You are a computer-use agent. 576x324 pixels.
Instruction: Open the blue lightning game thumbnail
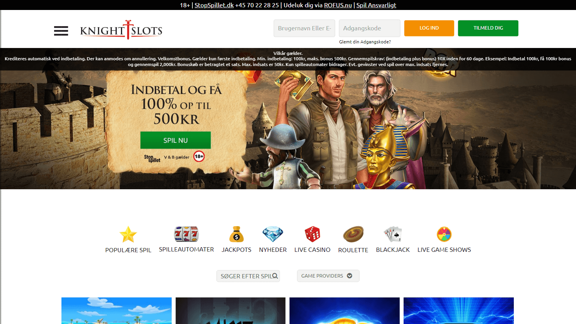[x=458, y=311]
